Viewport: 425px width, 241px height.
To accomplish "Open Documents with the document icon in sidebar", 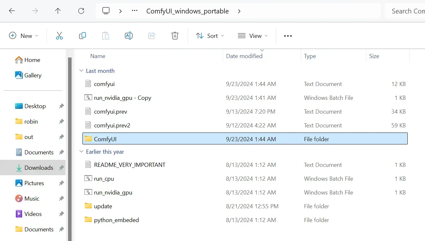I will pos(34,152).
